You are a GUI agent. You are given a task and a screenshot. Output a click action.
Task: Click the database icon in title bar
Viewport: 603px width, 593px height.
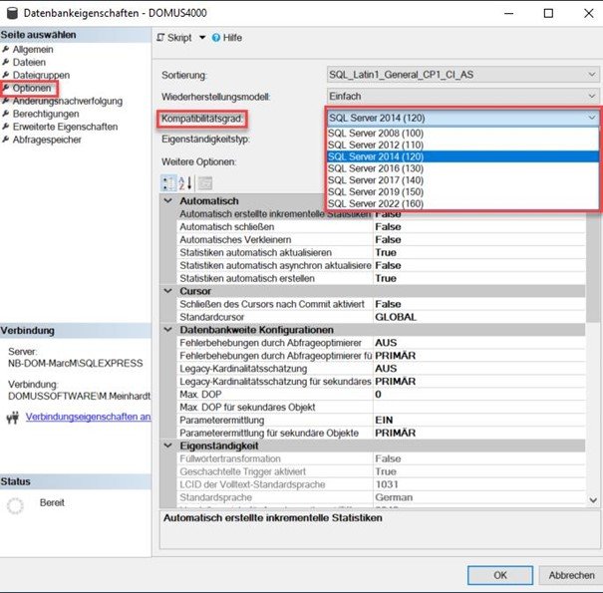tap(12, 13)
